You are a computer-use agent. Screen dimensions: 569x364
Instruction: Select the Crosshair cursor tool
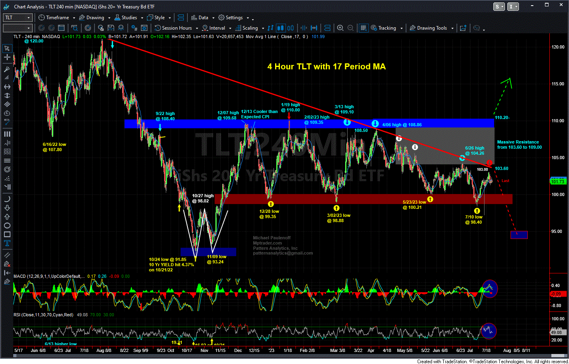pos(7,57)
